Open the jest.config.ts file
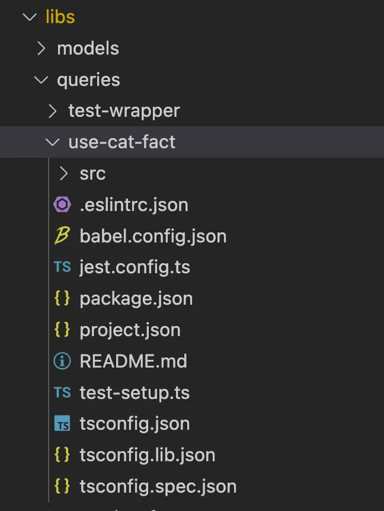This screenshot has height=511, width=384. click(135, 267)
